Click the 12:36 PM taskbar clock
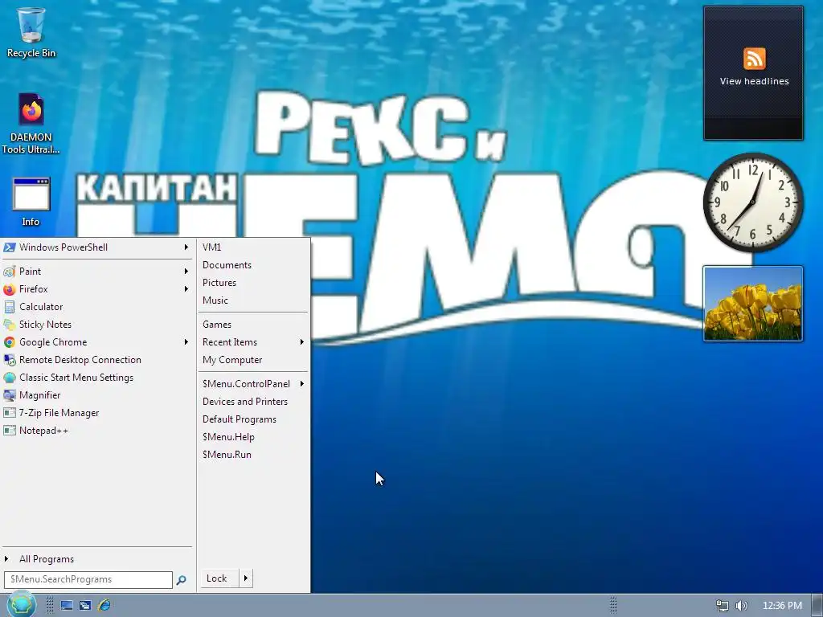 [x=782, y=606]
